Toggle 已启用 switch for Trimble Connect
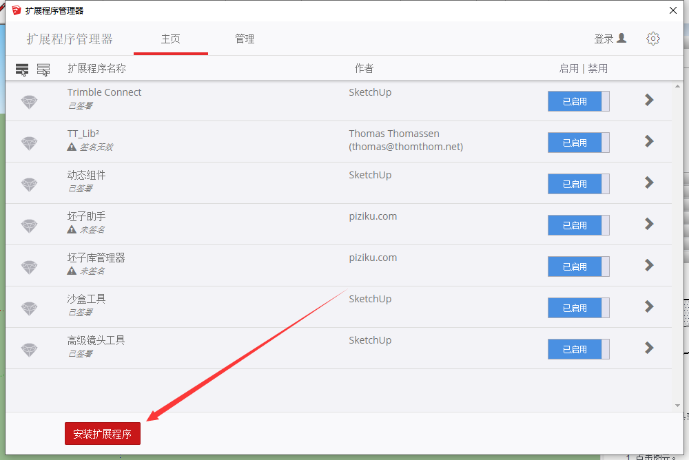 [578, 101]
